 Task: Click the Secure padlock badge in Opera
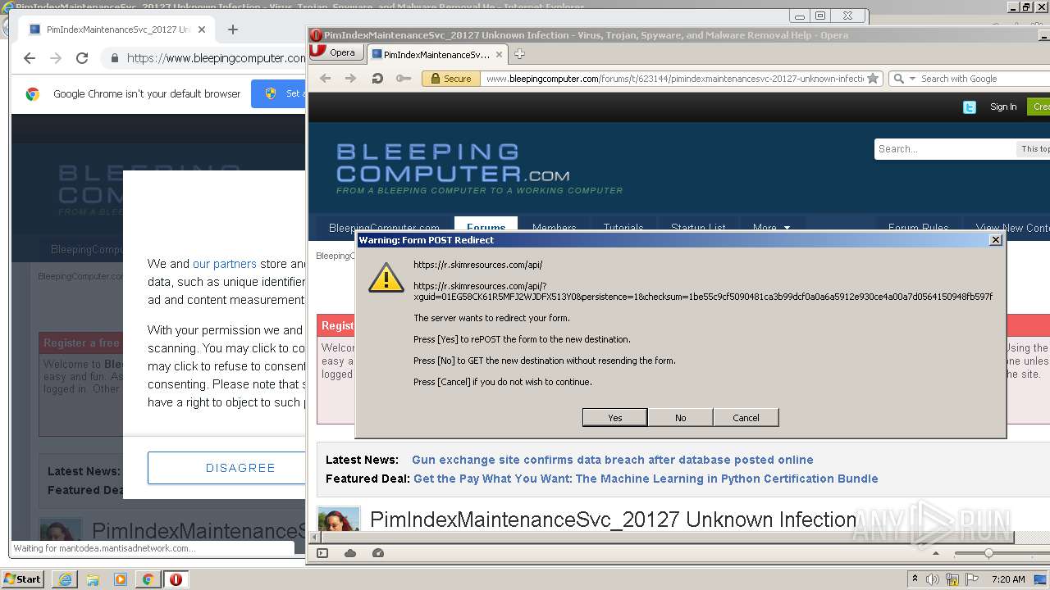coord(450,79)
